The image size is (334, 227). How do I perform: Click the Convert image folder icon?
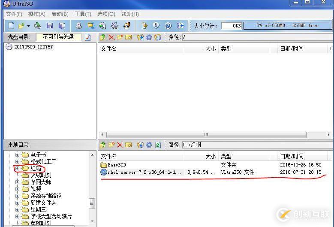91,26
